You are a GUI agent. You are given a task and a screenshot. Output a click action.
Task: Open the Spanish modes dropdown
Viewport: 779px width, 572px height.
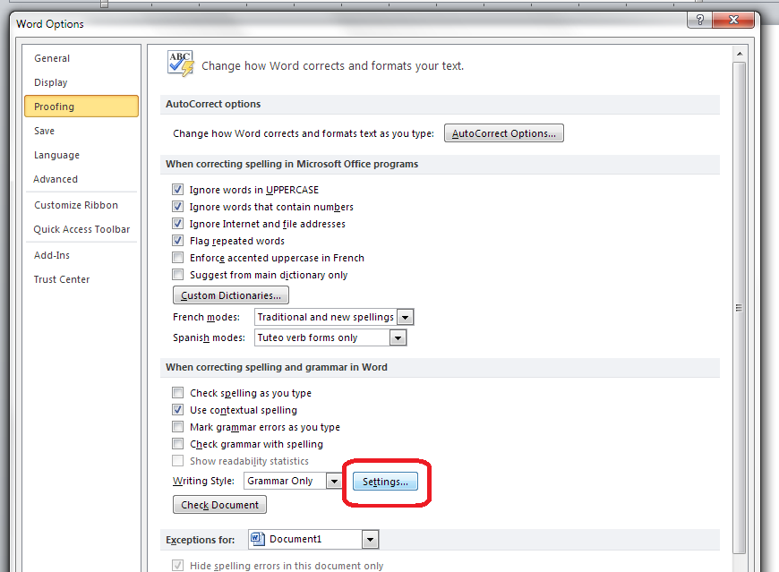(398, 338)
